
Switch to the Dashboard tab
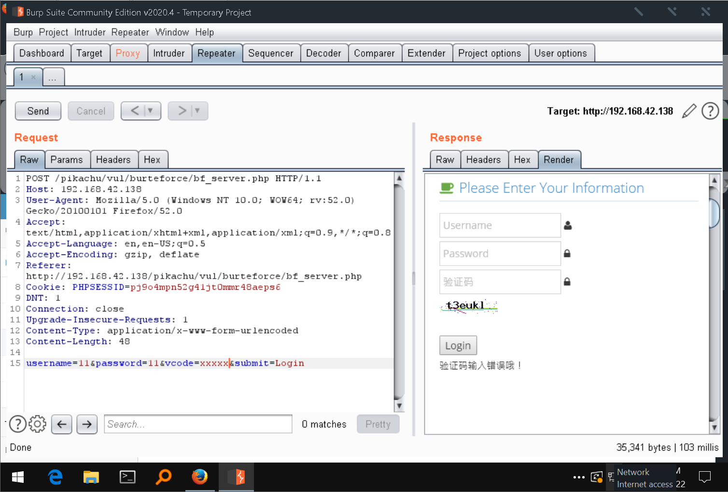(42, 53)
